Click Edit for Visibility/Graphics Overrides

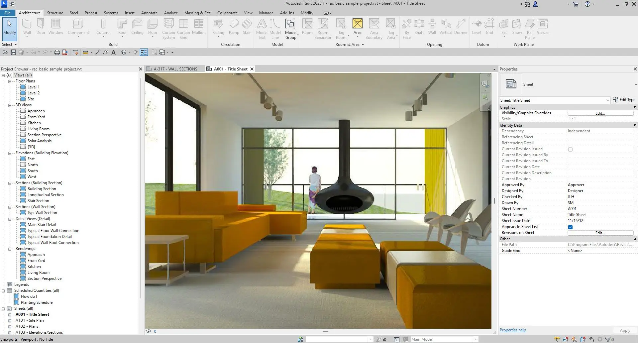[600, 113]
